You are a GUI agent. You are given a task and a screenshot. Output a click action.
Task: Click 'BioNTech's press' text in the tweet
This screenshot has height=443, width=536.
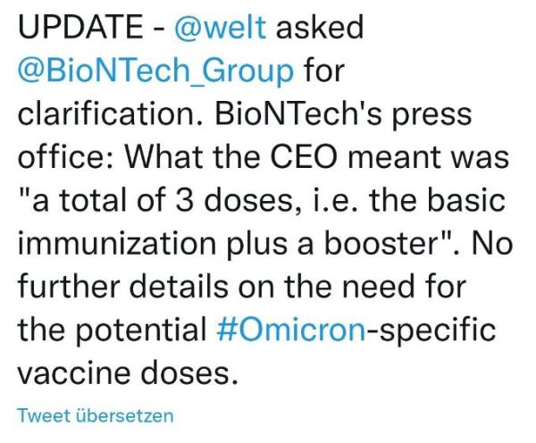tap(343, 115)
